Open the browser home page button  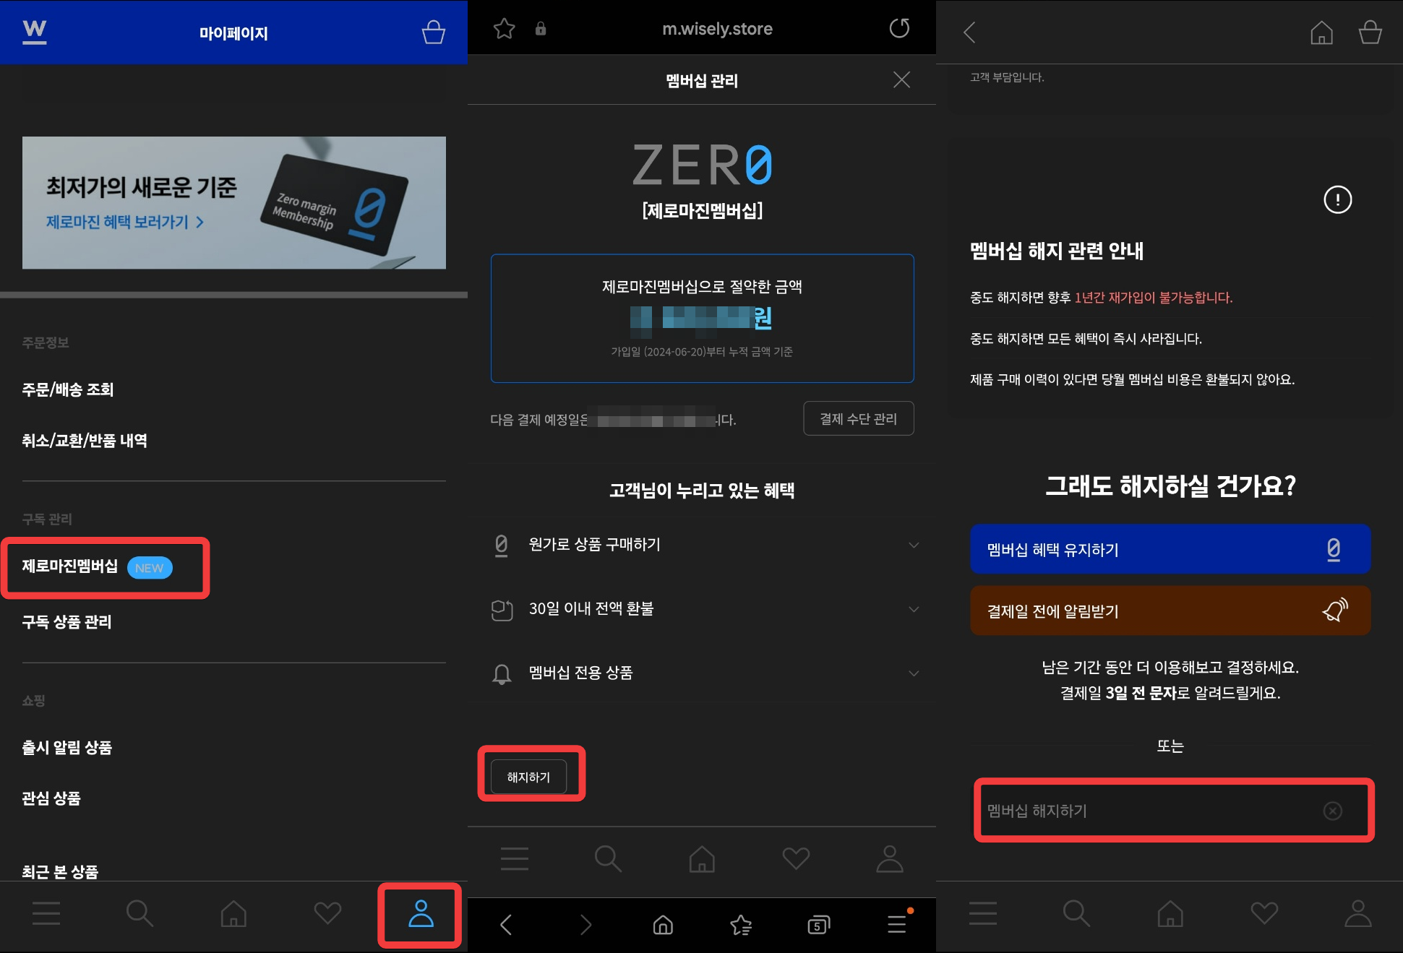[x=663, y=925]
